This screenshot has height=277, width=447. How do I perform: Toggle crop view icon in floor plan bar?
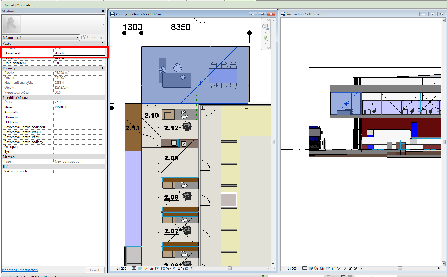point(157,268)
